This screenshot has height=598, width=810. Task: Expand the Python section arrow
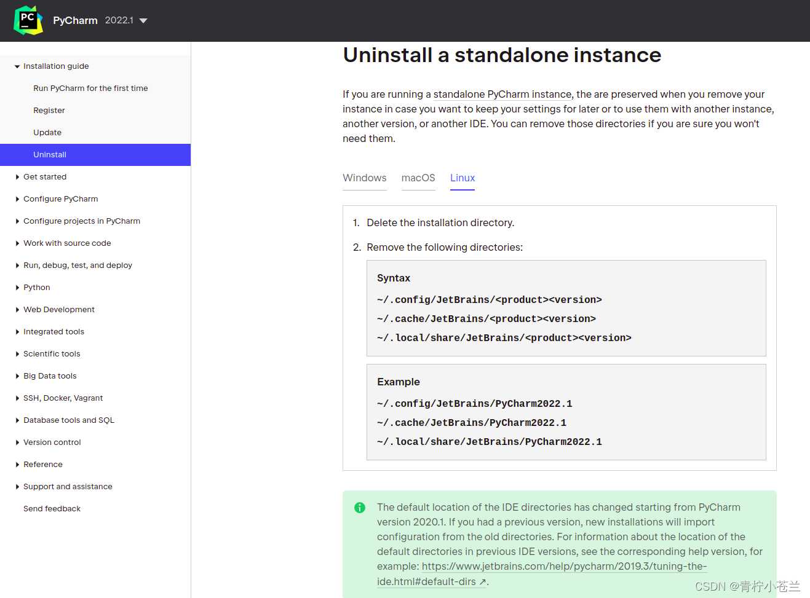17,288
